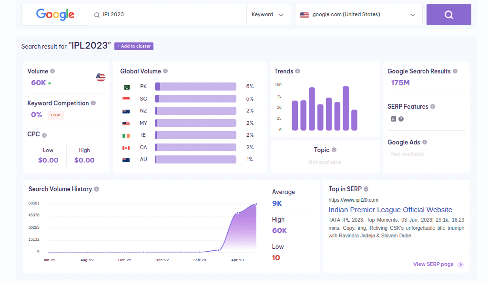Image resolution: width=488 pixels, height=286 pixels.
Task: Click the arrow icon beside View SERP page
Action: 461,265
